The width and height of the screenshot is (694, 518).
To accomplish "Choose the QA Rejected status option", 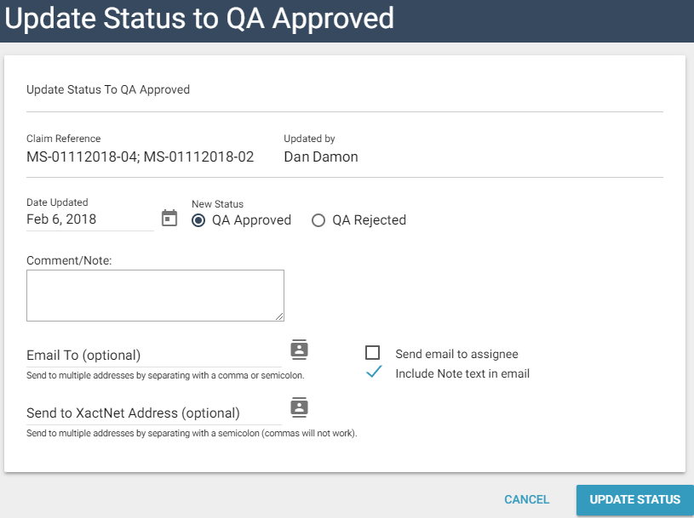I will (318, 220).
